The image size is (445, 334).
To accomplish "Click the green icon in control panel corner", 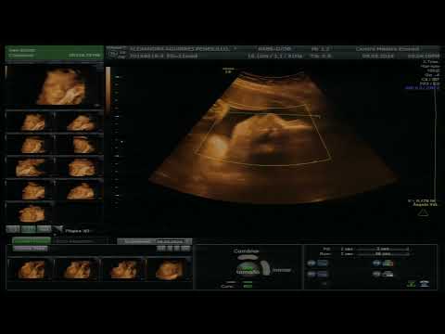I will [411, 284].
